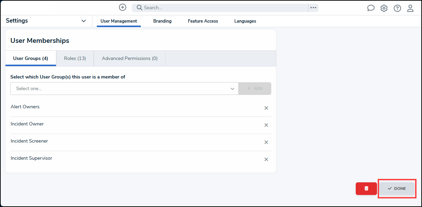
Task: Click the magnifier search icon
Action: (139, 8)
